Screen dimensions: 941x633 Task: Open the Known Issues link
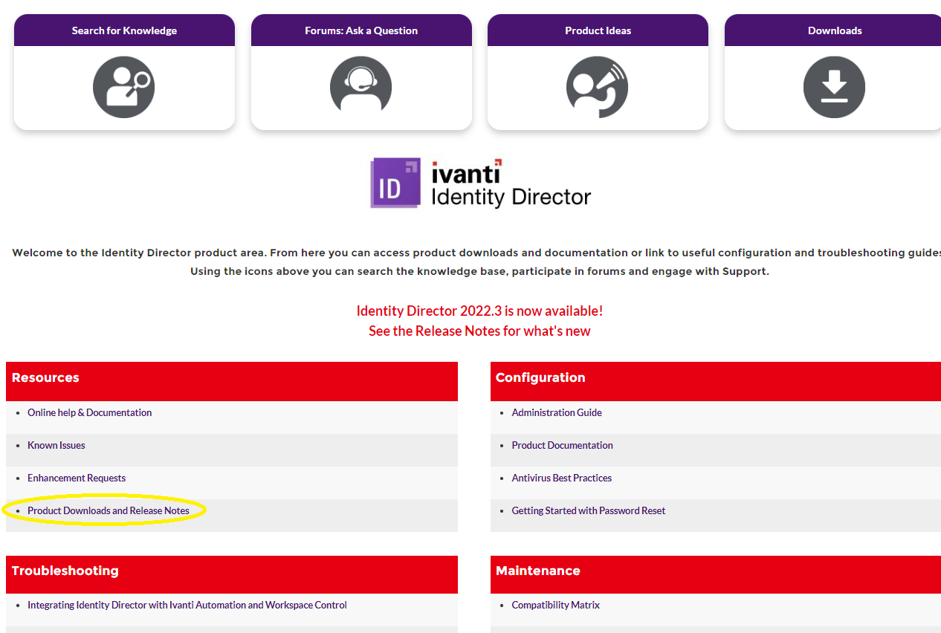(56, 445)
